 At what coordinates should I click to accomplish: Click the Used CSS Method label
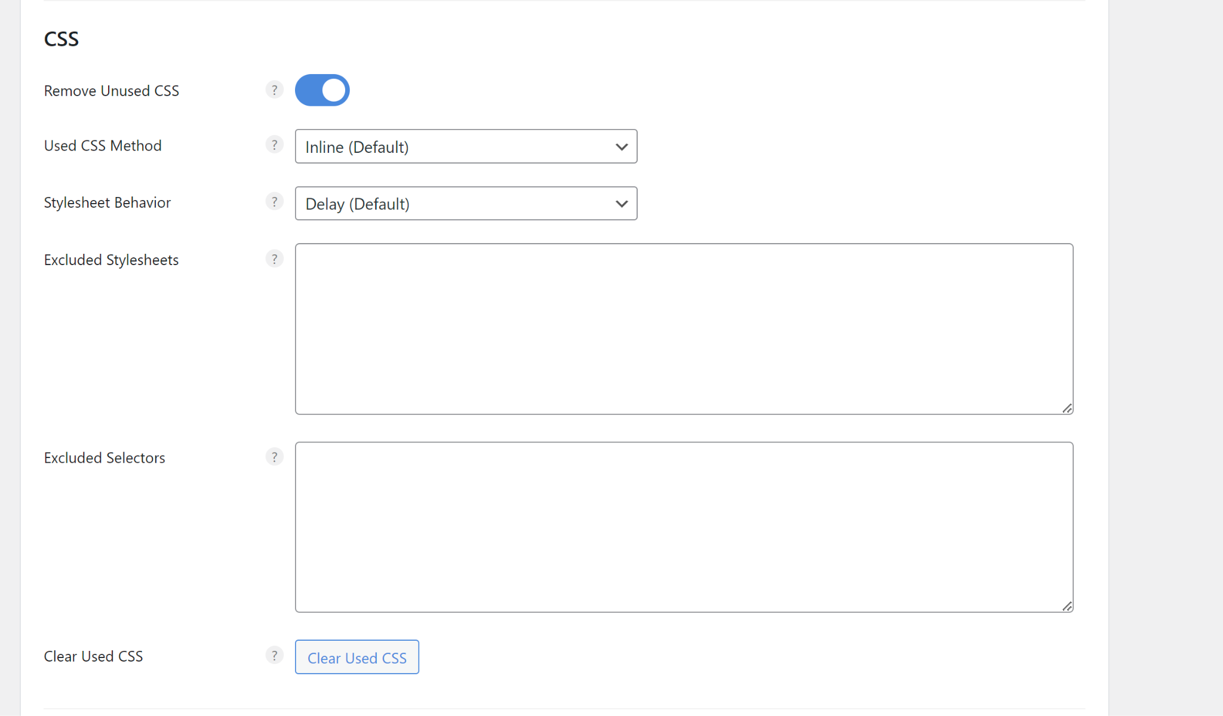click(x=103, y=146)
